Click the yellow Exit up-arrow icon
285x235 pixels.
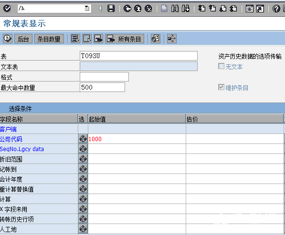tap(138, 9)
